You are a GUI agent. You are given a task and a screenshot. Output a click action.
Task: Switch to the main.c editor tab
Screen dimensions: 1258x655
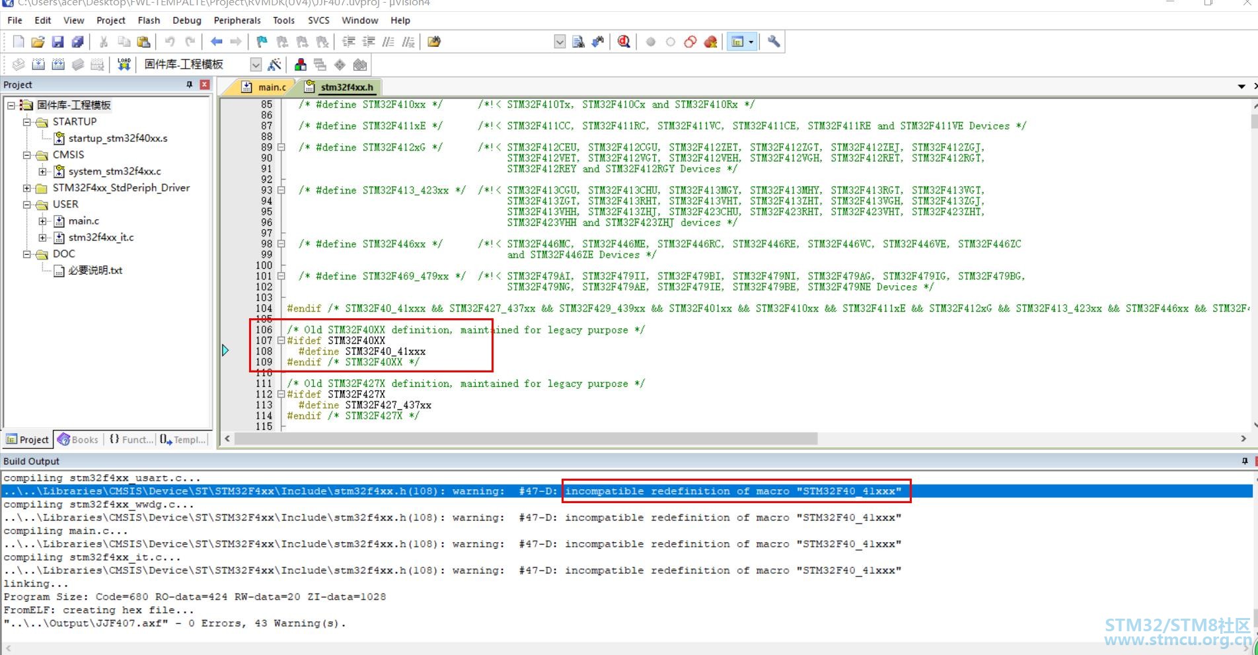point(264,86)
